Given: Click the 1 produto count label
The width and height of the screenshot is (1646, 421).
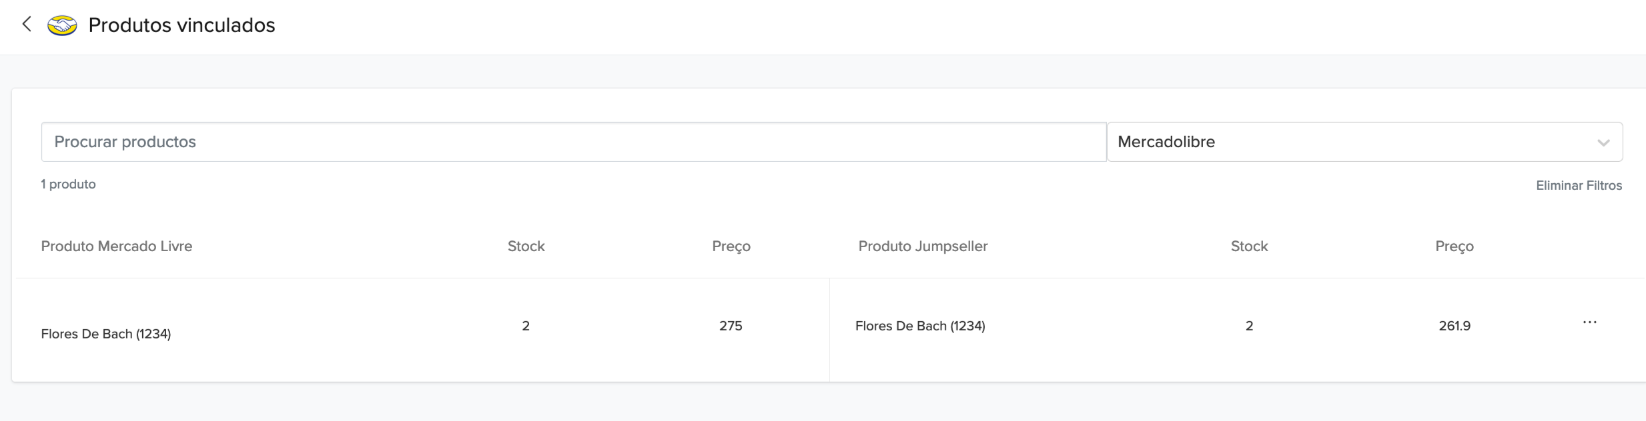Looking at the screenshot, I should [x=68, y=185].
